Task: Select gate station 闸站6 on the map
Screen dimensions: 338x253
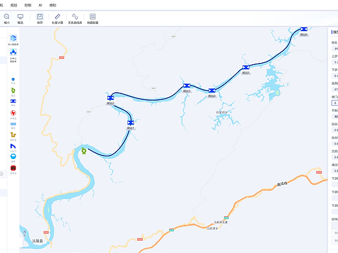Action: click(304, 29)
